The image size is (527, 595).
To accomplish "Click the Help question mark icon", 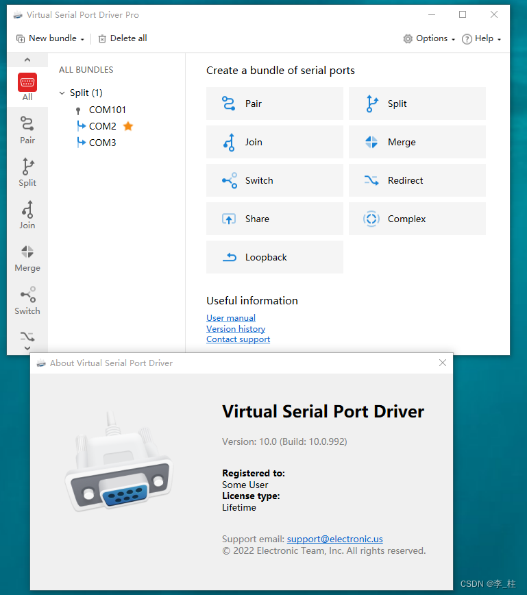I will pos(467,38).
